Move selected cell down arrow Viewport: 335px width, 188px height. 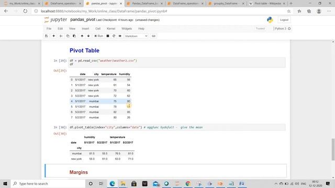coord(88,36)
